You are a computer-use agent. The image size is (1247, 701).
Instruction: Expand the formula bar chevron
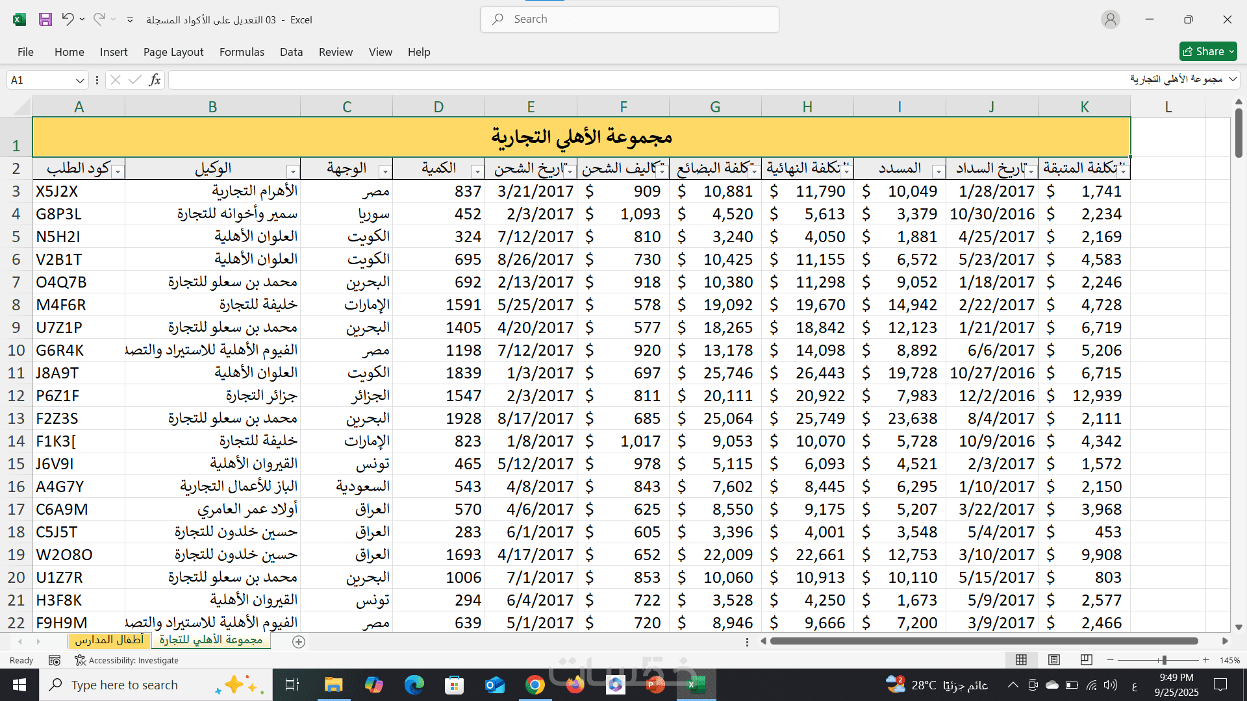tap(1233, 80)
